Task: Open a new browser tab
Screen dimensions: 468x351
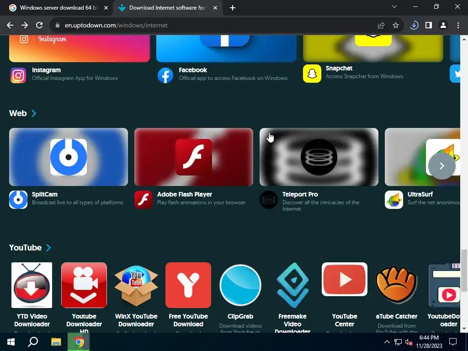Action: point(233,8)
